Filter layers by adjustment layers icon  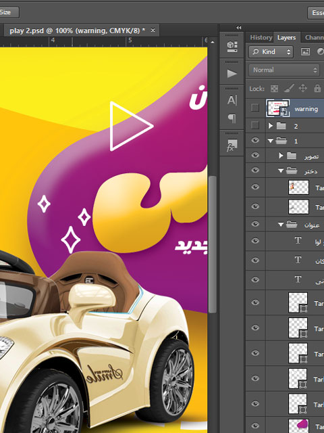(x=321, y=51)
